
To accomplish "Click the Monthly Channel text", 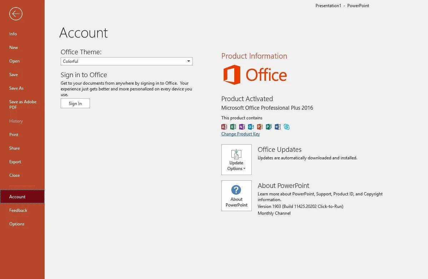I will pos(274,213).
